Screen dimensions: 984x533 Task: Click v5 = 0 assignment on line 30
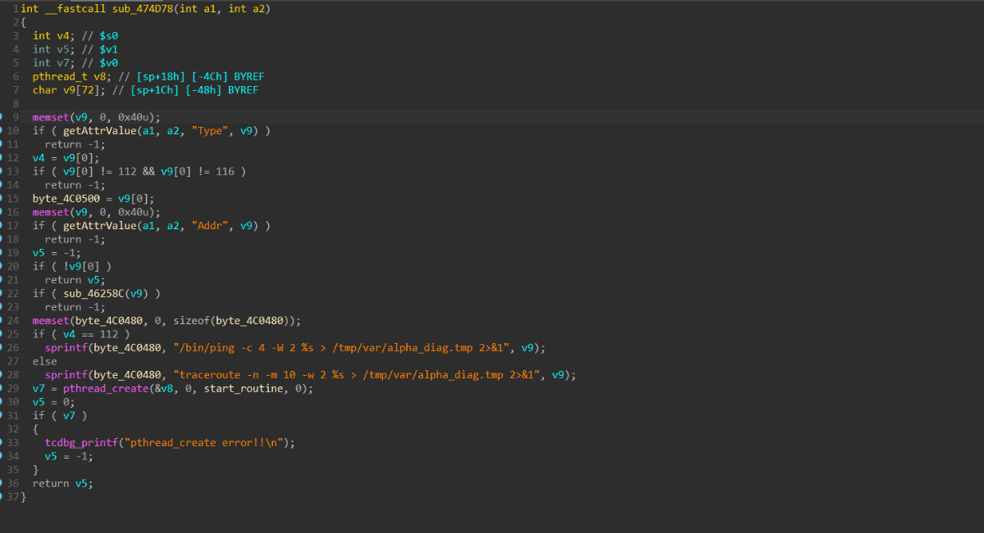(54, 402)
